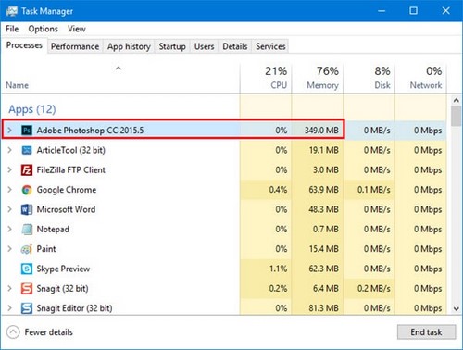Click the Snagit (32 bit) icon

pyautogui.click(x=27, y=289)
